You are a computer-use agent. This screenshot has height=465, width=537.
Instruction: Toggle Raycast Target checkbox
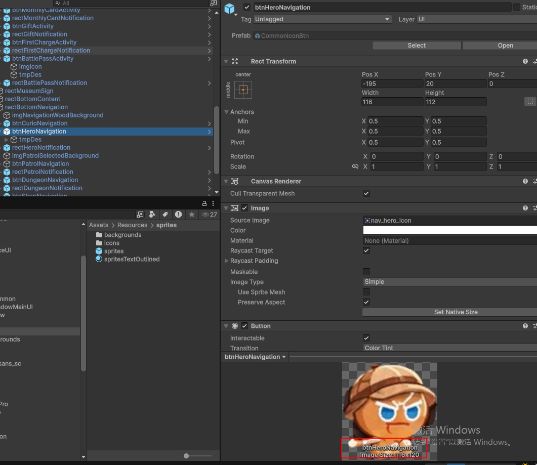(366, 250)
